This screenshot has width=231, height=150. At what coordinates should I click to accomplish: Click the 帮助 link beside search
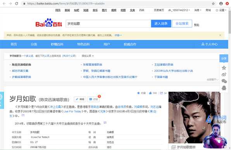point(197,25)
